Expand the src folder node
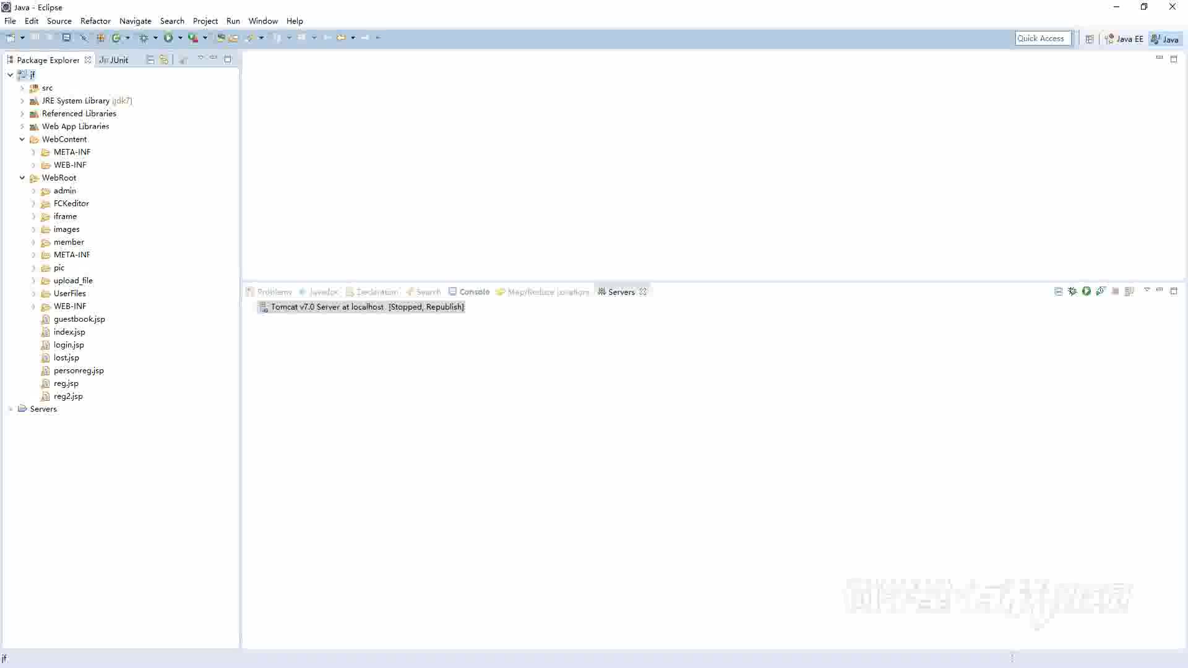Screen dimensions: 1188x668 [x=22, y=87]
